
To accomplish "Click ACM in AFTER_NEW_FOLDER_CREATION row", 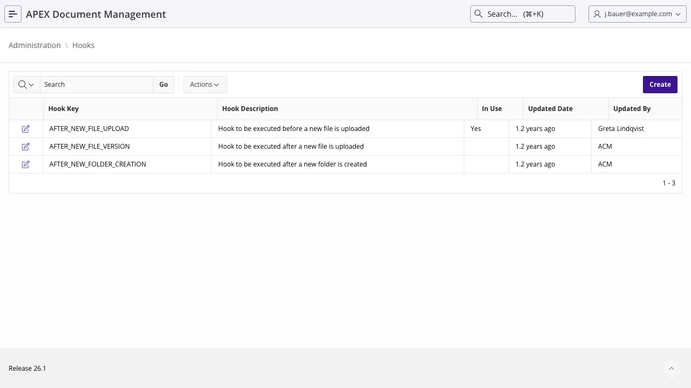I will click(605, 164).
